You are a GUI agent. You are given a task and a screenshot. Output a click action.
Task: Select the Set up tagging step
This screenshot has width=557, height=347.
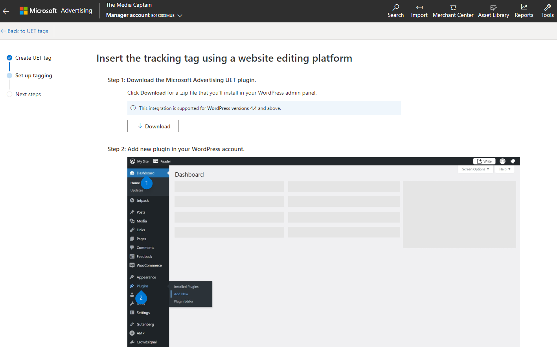click(33, 75)
